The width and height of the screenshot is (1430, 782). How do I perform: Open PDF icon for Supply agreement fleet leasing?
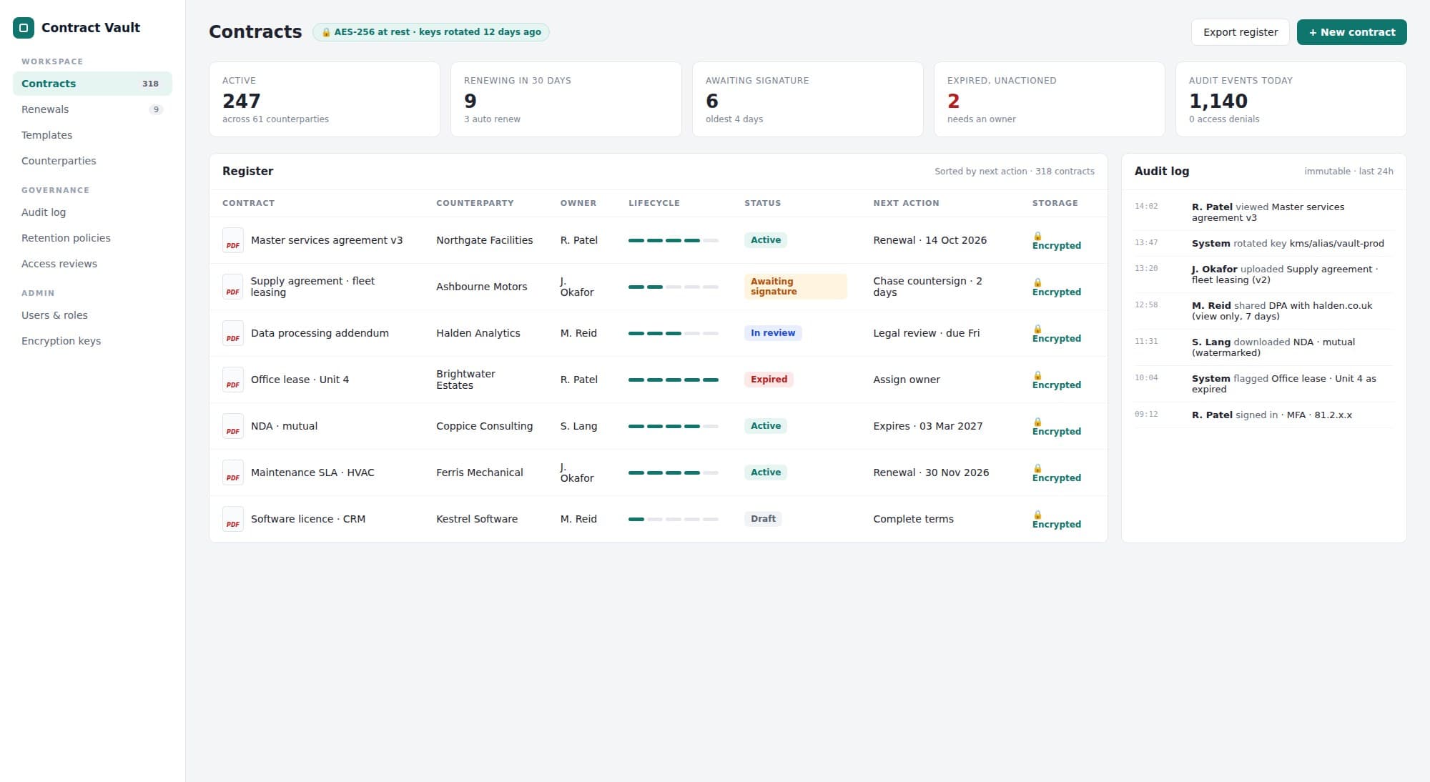tap(233, 287)
